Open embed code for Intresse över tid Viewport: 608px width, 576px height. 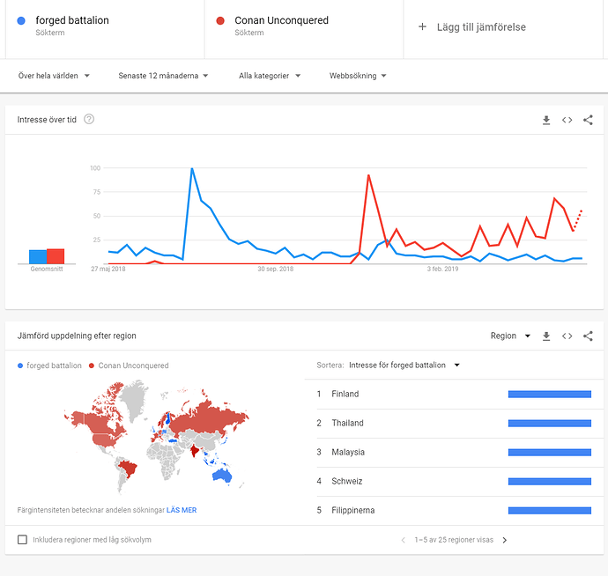tap(567, 120)
